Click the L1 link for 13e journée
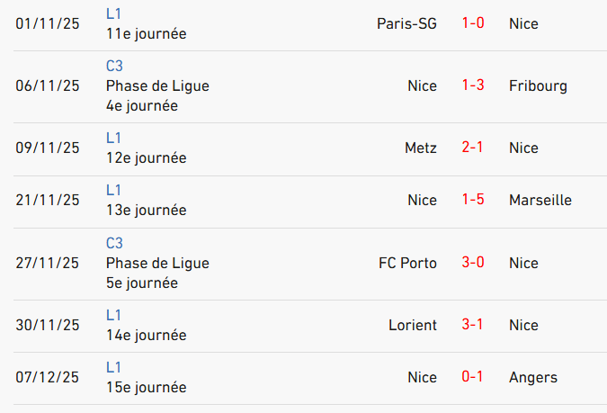 point(113,190)
